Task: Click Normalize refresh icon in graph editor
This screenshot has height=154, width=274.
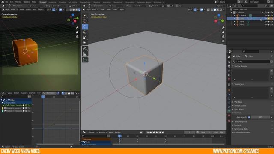Action: [x=58, y=93]
